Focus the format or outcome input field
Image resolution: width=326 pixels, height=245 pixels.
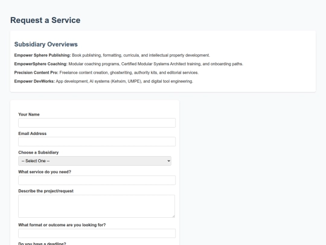click(97, 234)
